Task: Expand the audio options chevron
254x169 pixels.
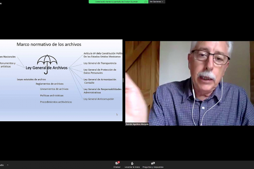Action: pyautogui.click(x=8, y=165)
